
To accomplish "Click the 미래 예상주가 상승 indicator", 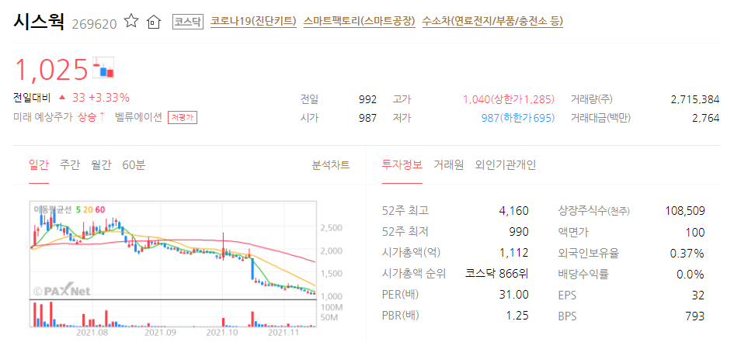I will pyautogui.click(x=59, y=118).
